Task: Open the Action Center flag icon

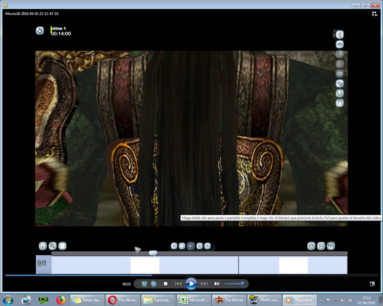Action: 328,300
